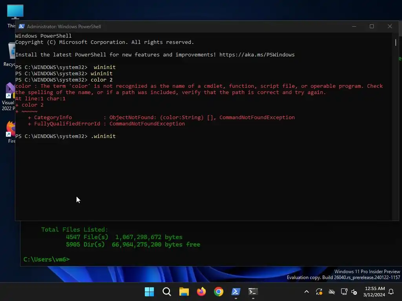Open the notification bell
This screenshot has height=301, width=402.
click(x=391, y=292)
